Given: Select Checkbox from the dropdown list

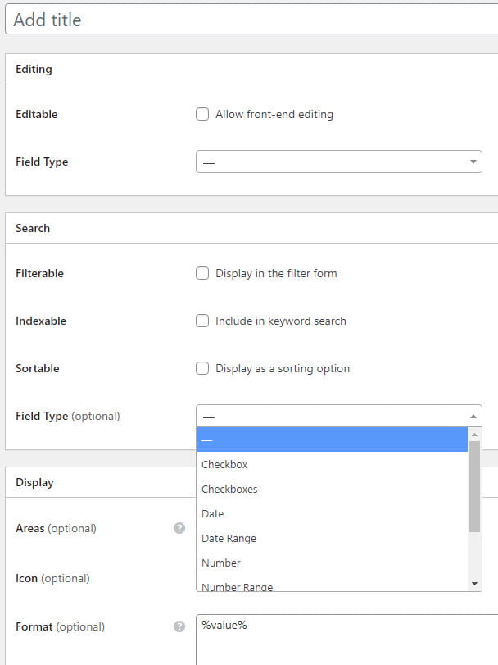Looking at the screenshot, I should click(x=224, y=464).
